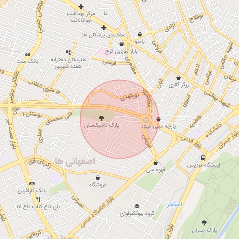Open the Fardis station bus icon

coord(203,158)
